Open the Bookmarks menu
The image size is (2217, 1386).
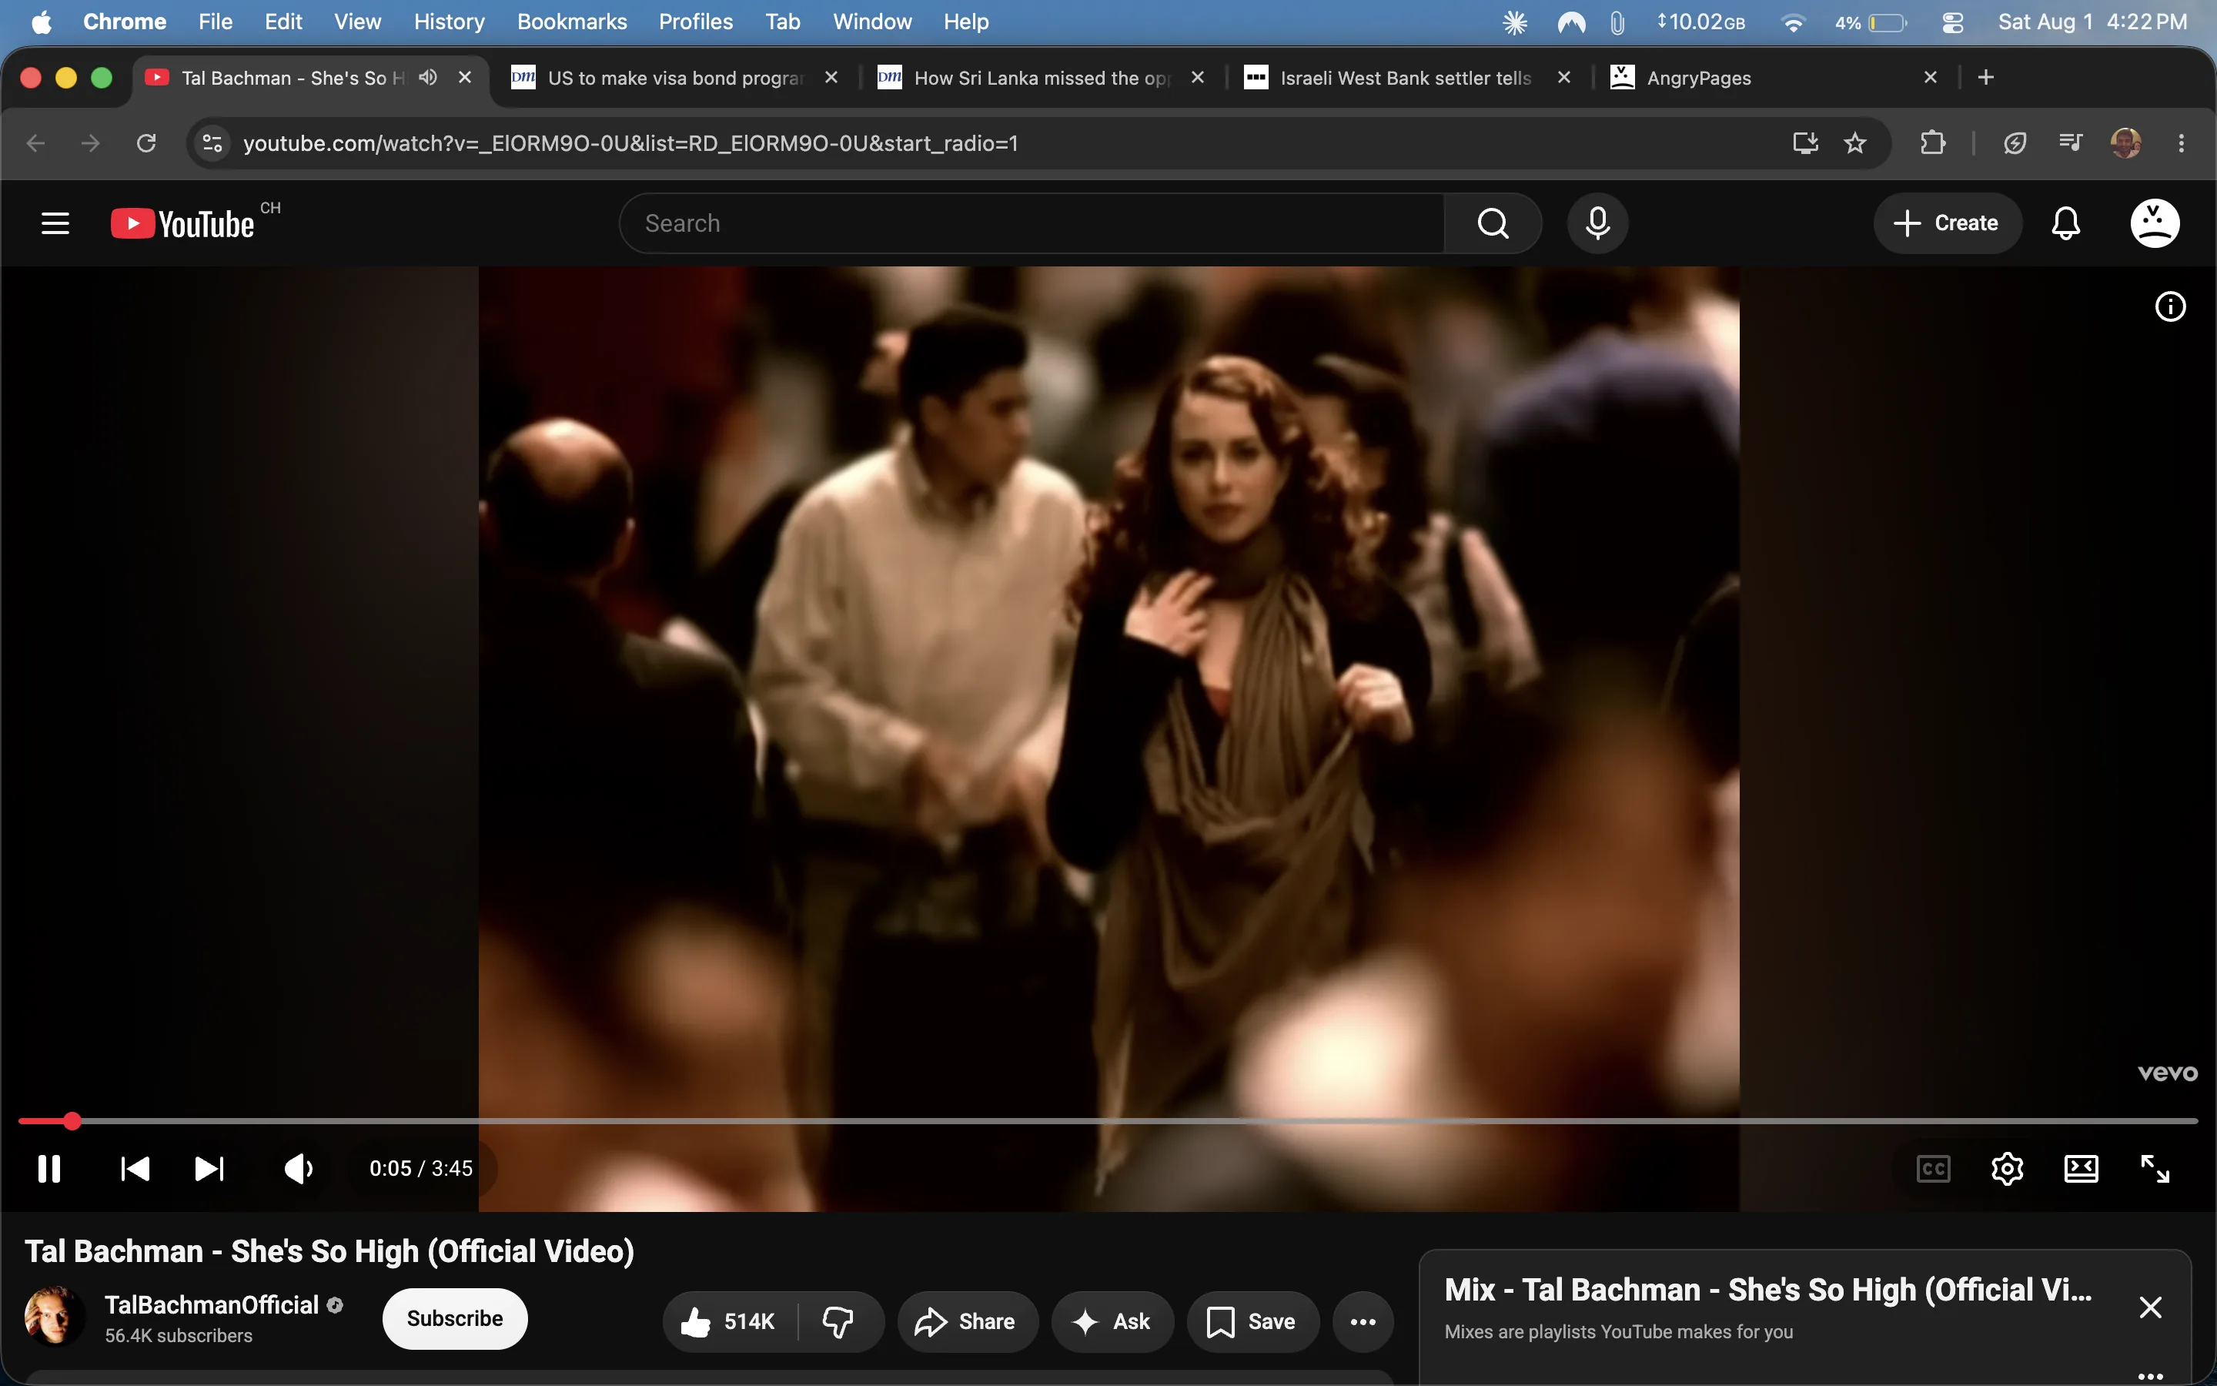tap(572, 22)
